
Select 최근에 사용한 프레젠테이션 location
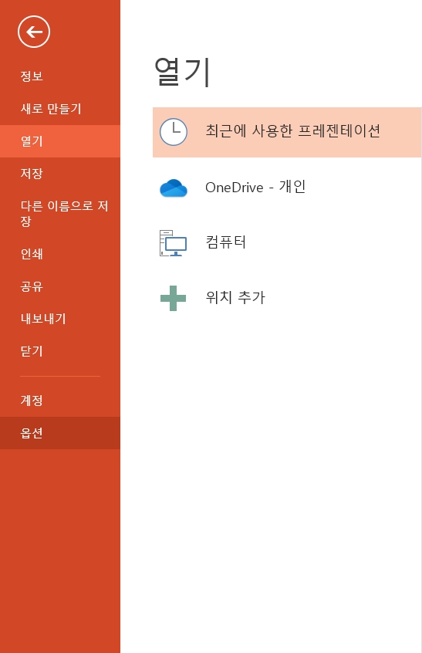(287, 133)
